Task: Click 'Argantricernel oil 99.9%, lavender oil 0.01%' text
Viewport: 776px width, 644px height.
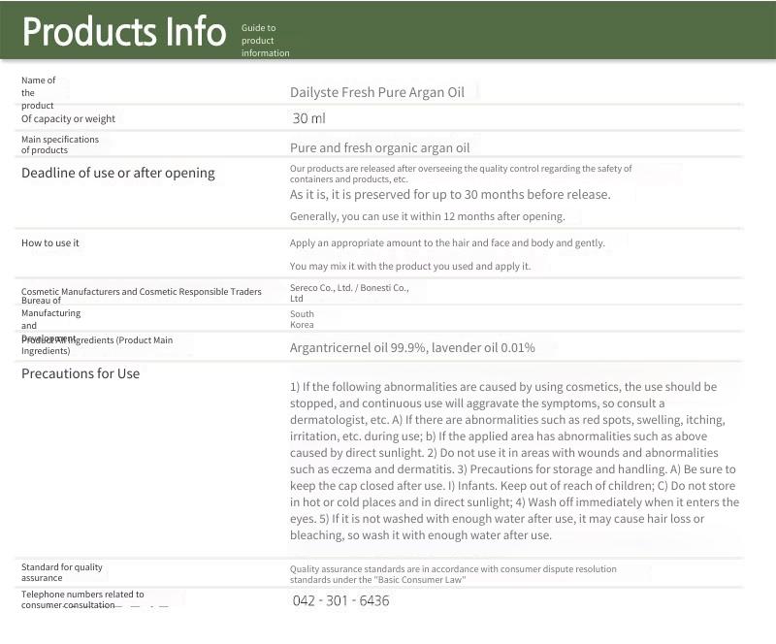Action: [x=412, y=347]
